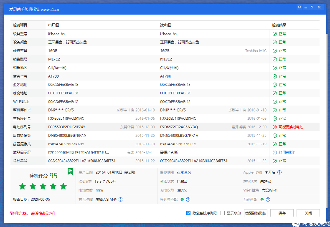Click red 可能更换过电池 warning text
Screen dimensions: 330x227
[291, 127]
